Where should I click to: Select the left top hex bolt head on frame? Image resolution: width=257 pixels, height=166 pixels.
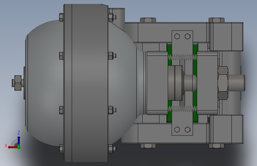[x=148, y=20]
